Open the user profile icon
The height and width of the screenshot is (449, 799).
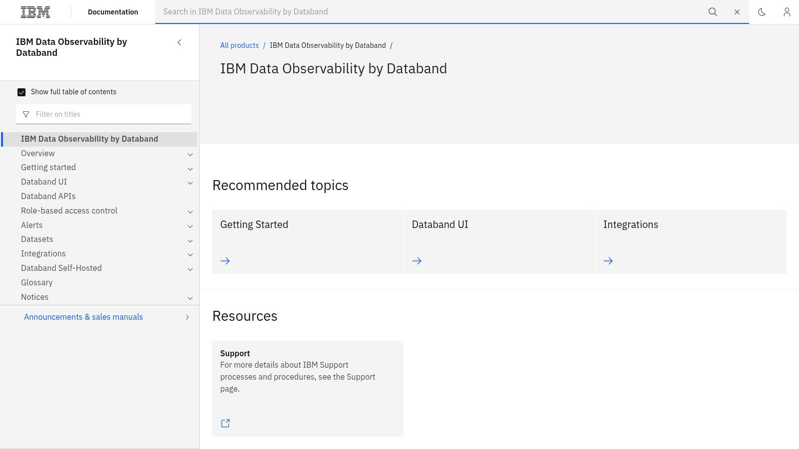(x=787, y=12)
